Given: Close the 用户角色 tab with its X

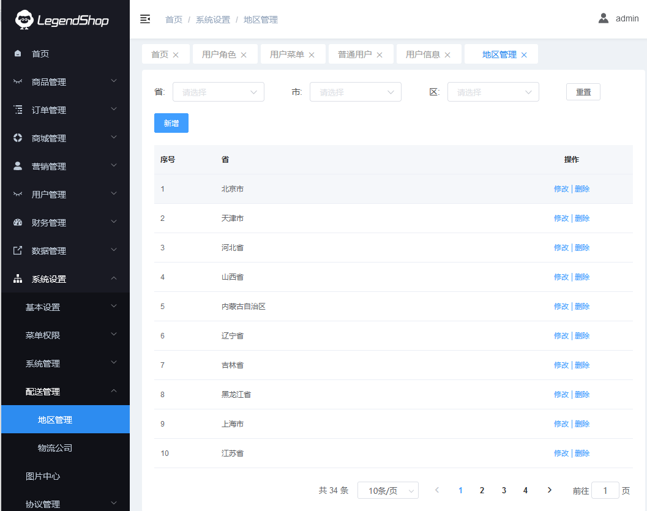Looking at the screenshot, I should point(244,55).
